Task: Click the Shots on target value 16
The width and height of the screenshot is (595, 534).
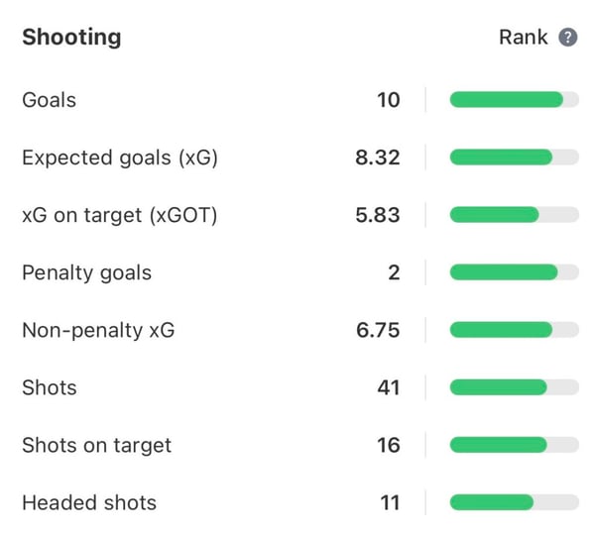Action: (389, 445)
